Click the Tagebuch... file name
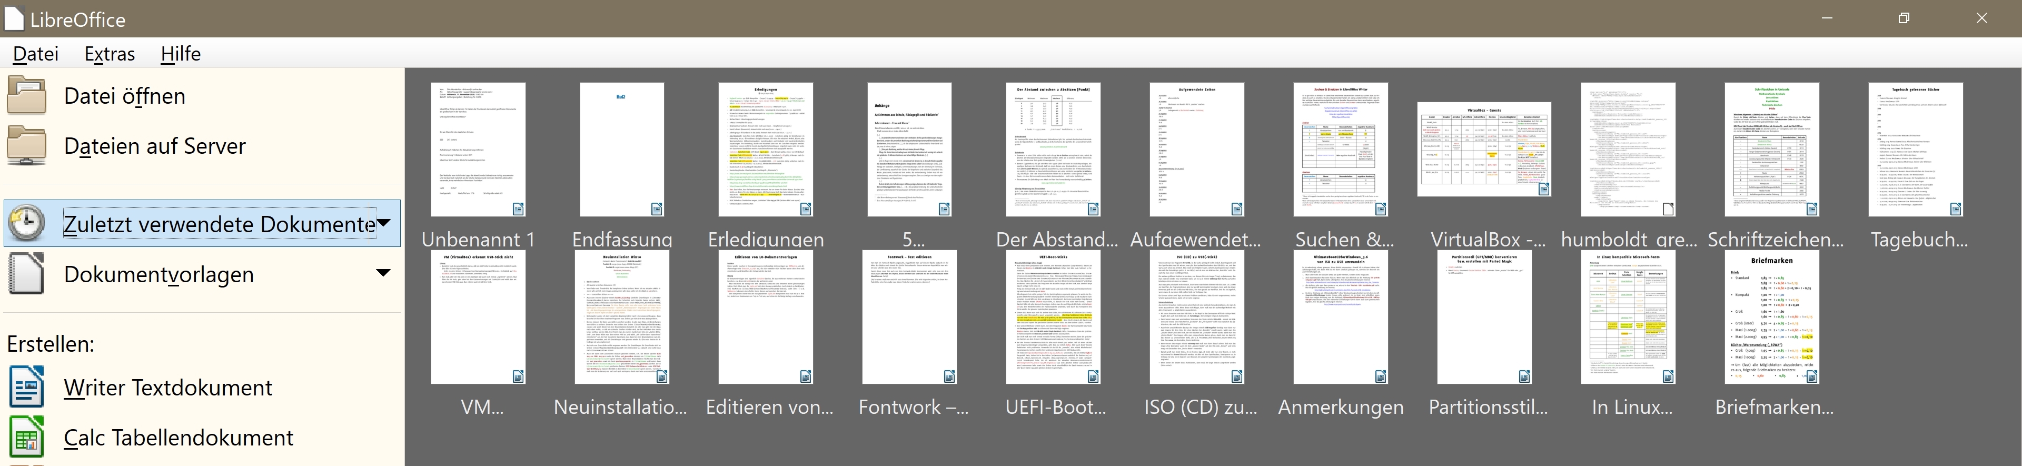The image size is (2022, 466). [x=1918, y=239]
